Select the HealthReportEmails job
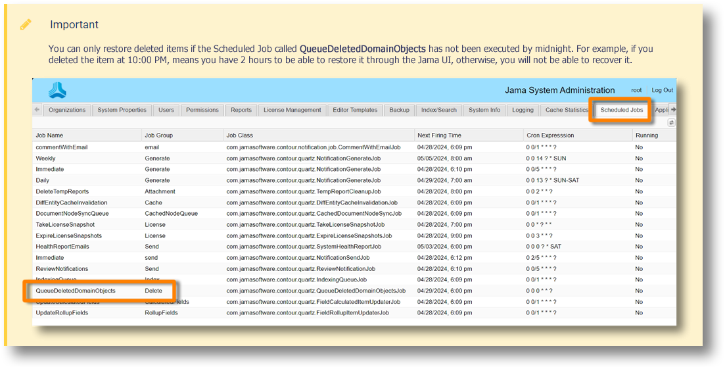 tap(62, 247)
